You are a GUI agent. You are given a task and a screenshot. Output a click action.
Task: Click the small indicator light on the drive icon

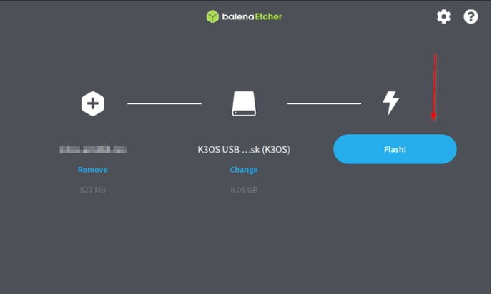click(x=236, y=113)
